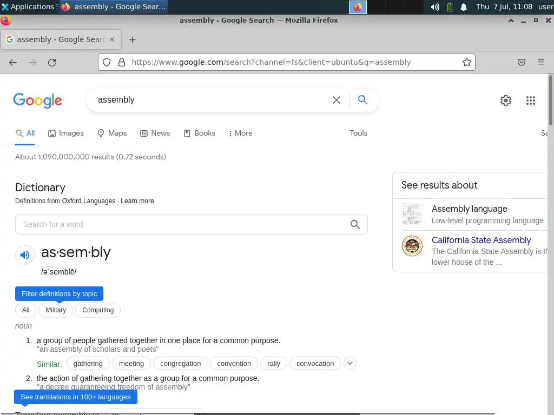Reload the page with the refresh icon
This screenshot has height=415, width=554.
click(52, 63)
